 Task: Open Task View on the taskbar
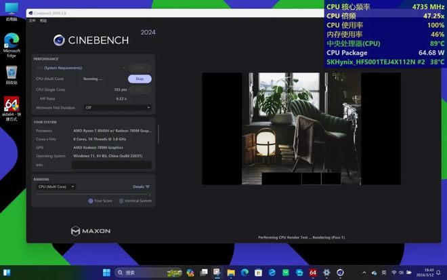tap(204, 273)
